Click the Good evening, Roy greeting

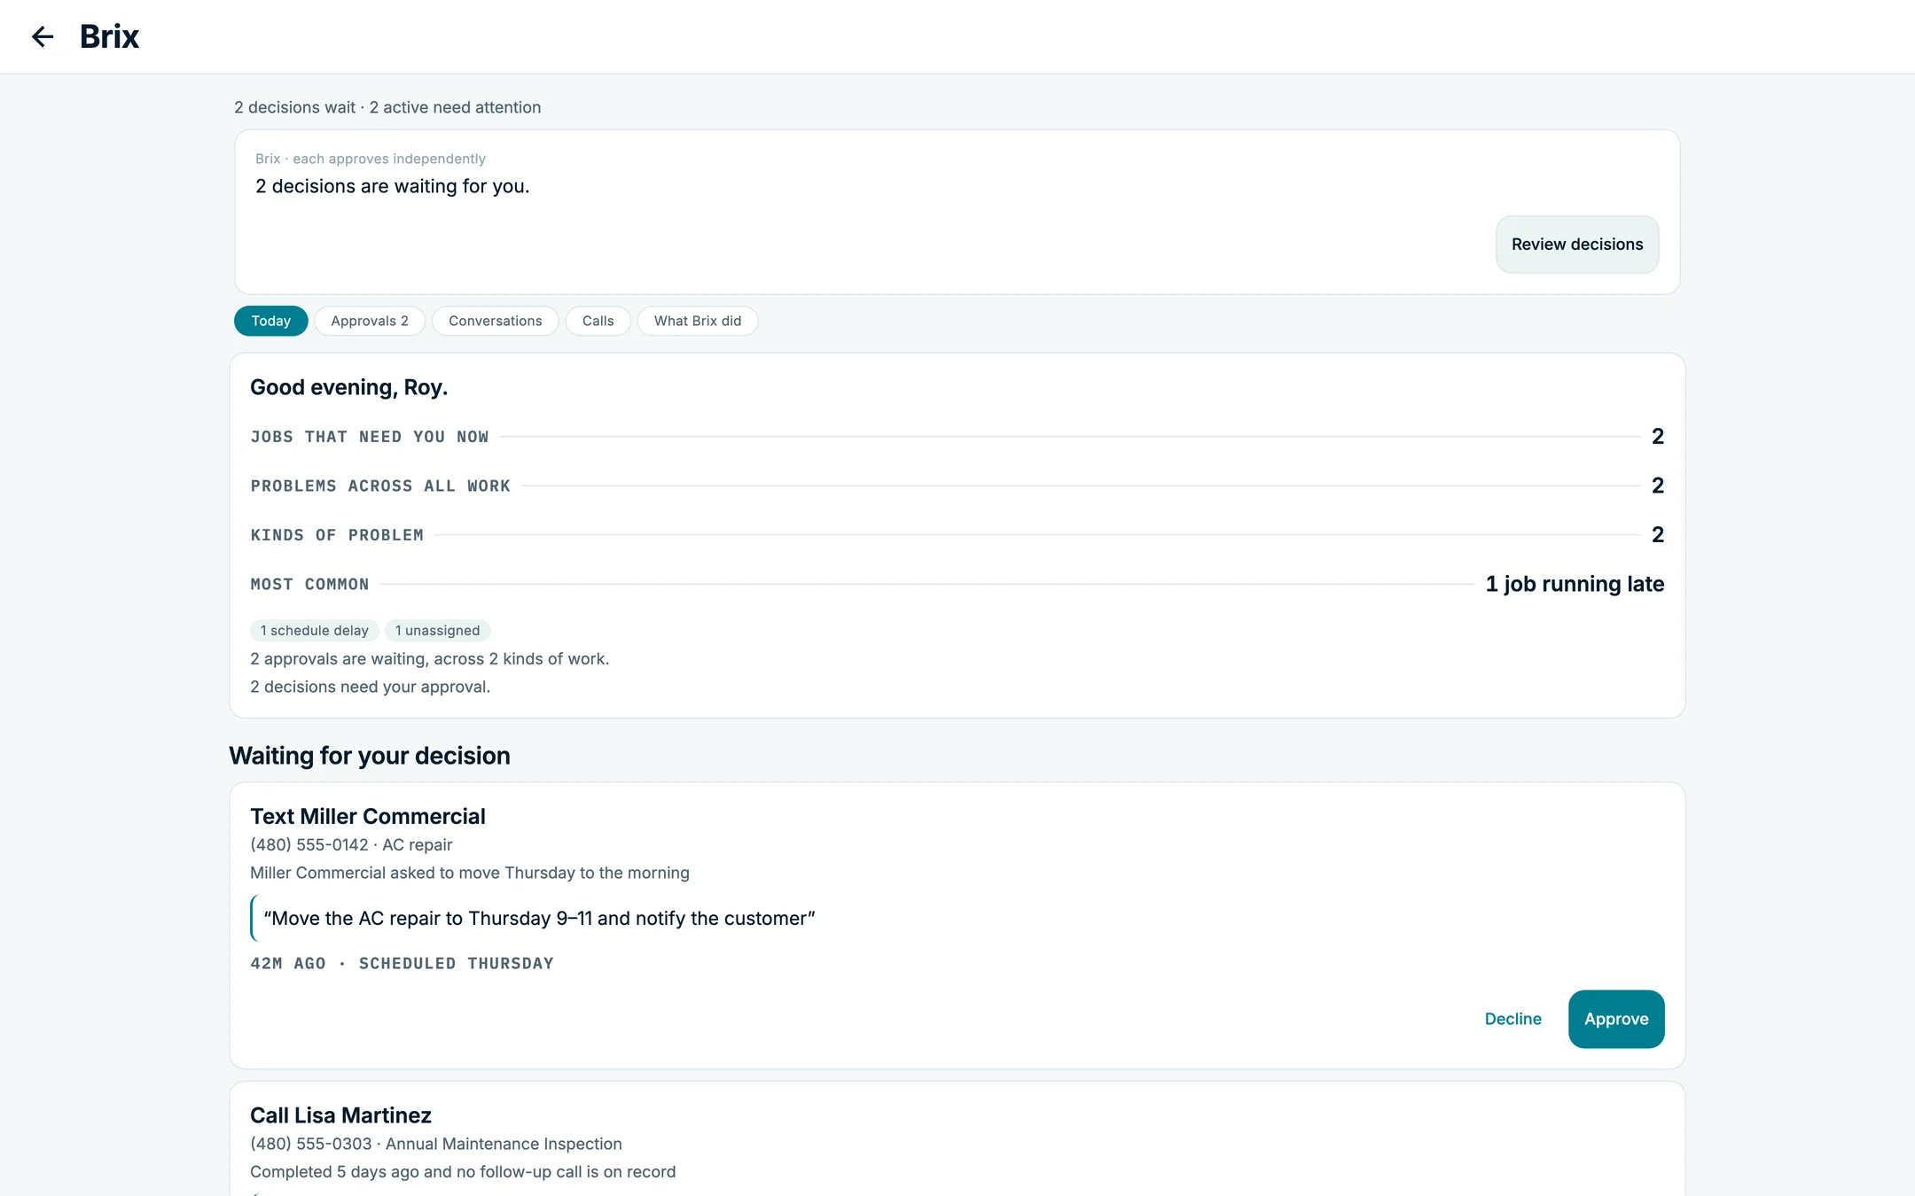(348, 387)
